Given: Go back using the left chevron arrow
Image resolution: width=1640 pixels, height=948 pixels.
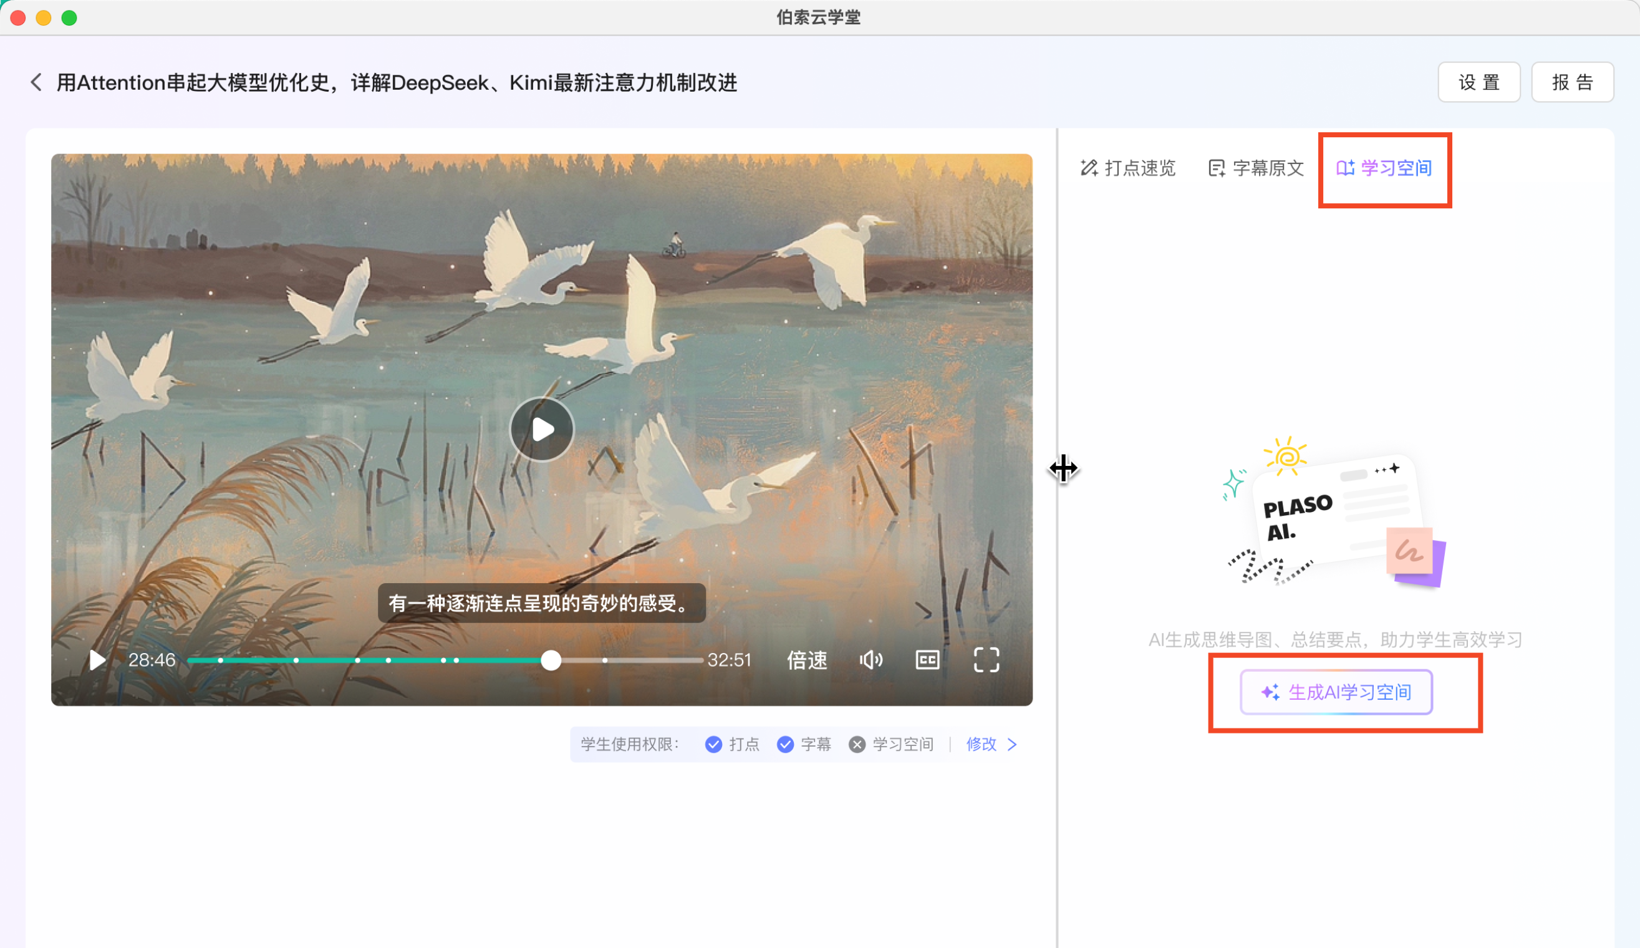Looking at the screenshot, I should coord(36,83).
